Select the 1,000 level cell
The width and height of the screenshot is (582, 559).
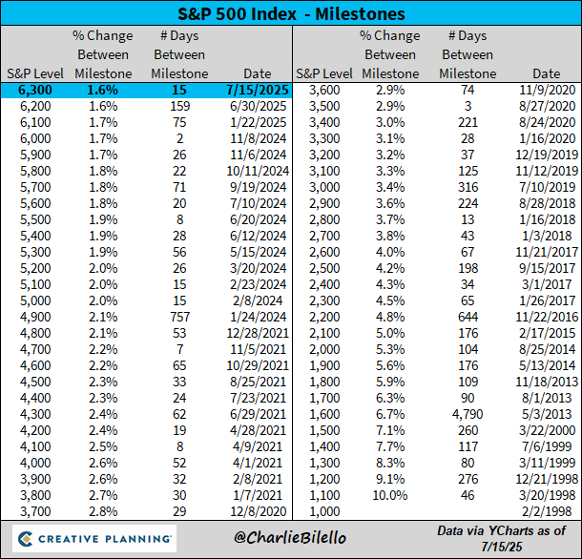(324, 511)
